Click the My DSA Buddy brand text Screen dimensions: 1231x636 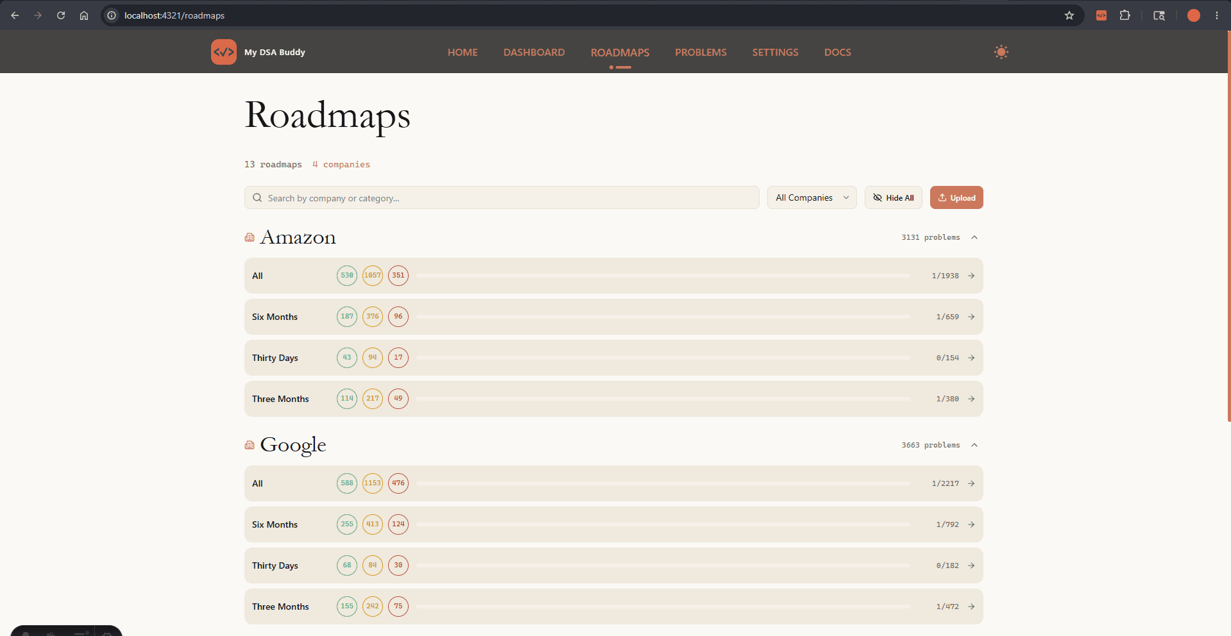click(x=275, y=52)
